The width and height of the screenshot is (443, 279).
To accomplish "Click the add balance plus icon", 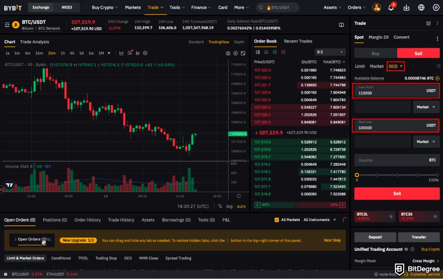I will pyautogui.click(x=437, y=78).
